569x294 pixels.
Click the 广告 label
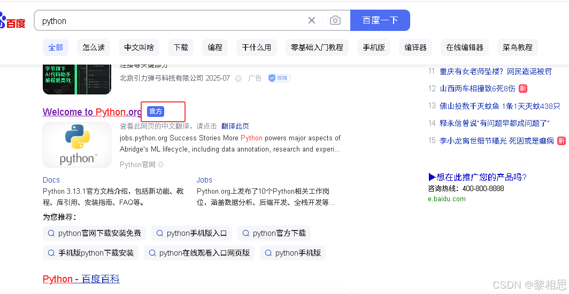click(x=255, y=78)
